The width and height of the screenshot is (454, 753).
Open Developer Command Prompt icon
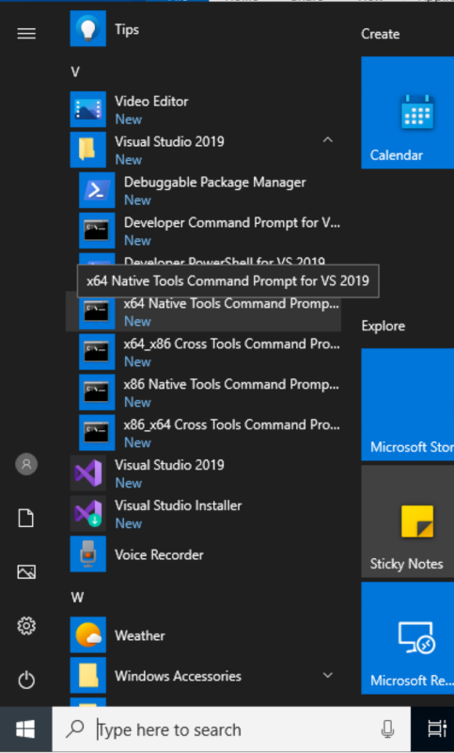(x=97, y=231)
